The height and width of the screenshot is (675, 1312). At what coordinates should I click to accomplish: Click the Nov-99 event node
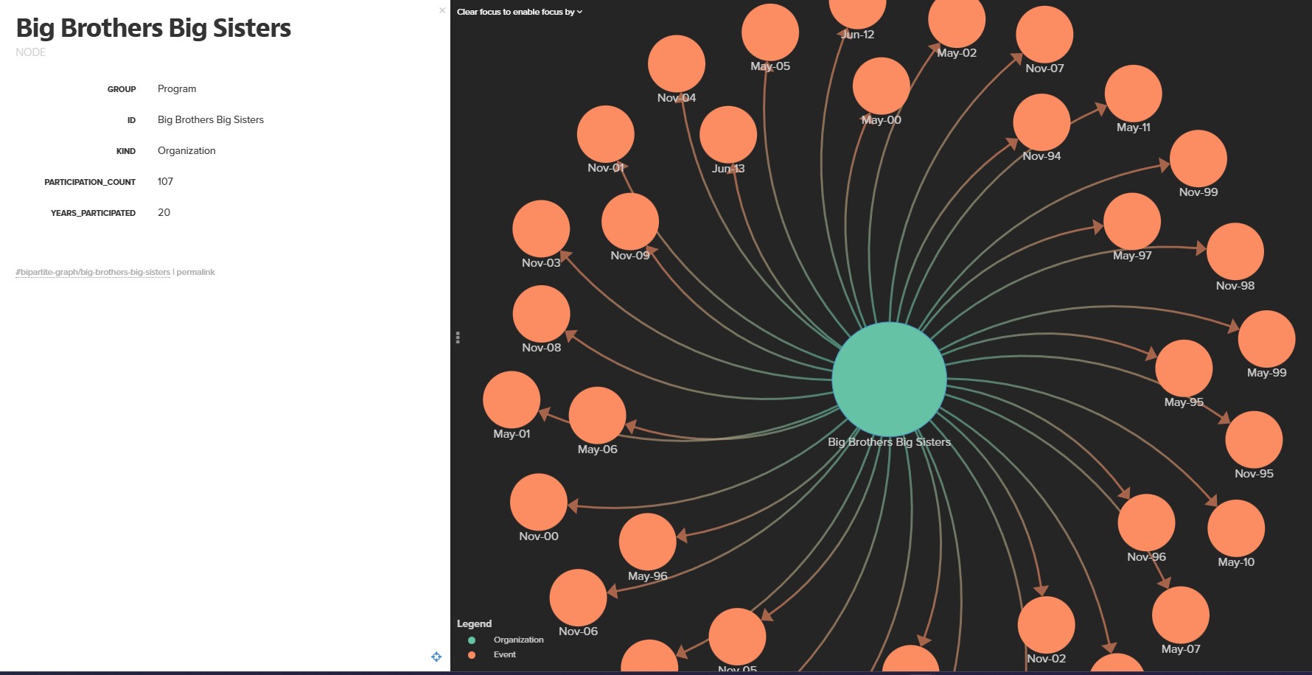1198,158
